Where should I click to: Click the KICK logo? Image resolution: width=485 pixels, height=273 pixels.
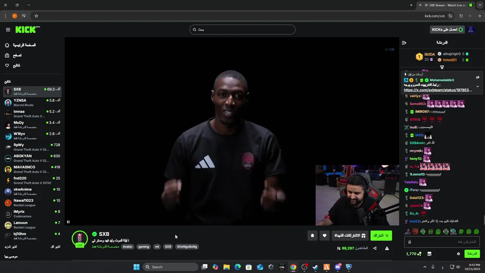[27, 30]
